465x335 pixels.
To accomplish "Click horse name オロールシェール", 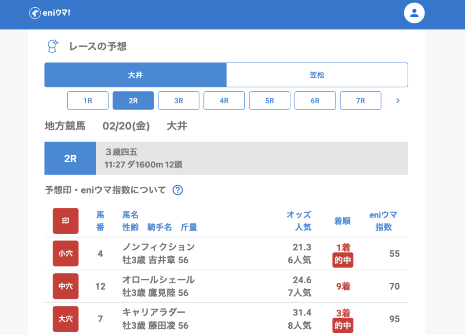I will coord(158,280).
